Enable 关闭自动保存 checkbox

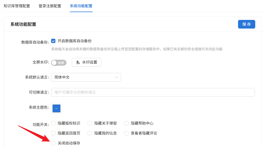tap(53, 143)
